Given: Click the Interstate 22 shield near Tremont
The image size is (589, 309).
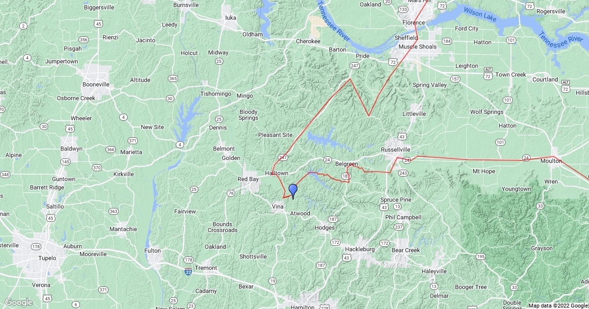Looking at the screenshot, I should [189, 271].
